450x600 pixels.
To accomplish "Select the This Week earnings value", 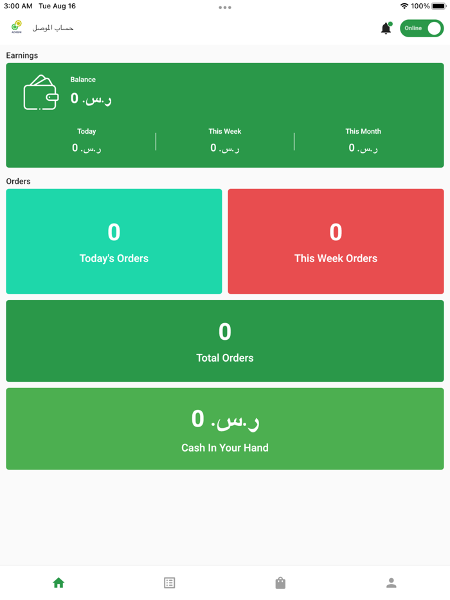I will (224, 147).
